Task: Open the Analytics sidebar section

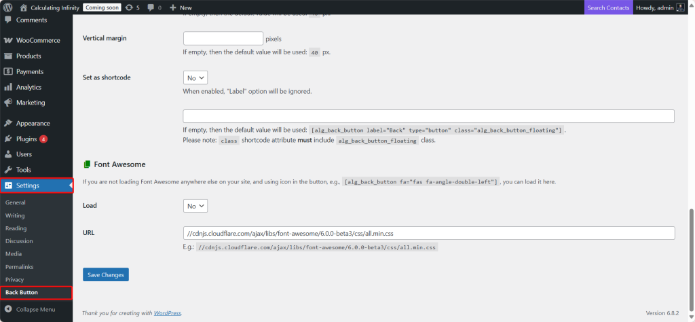Action: 29,87
